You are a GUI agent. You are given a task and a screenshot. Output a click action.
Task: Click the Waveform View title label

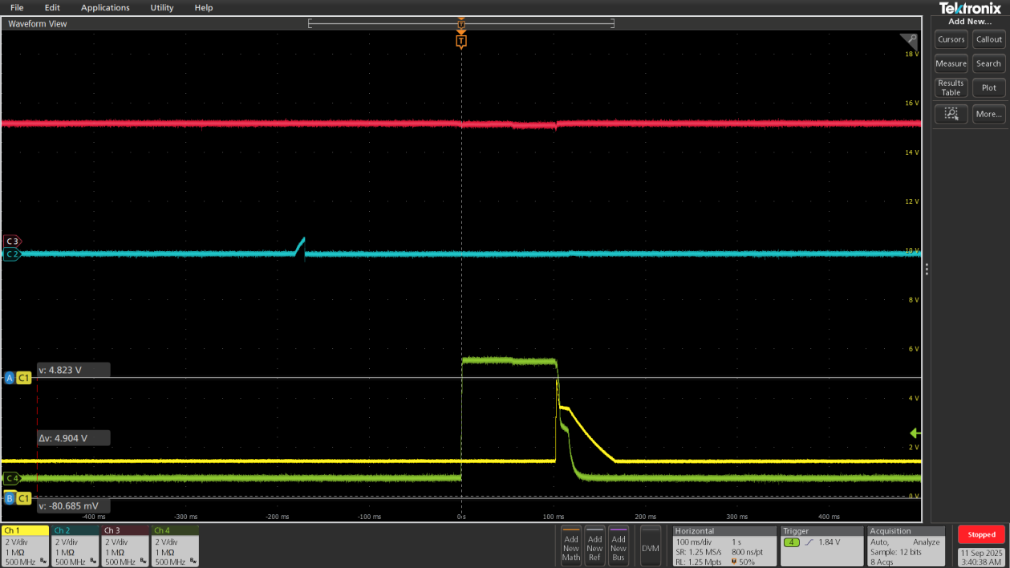pos(38,24)
